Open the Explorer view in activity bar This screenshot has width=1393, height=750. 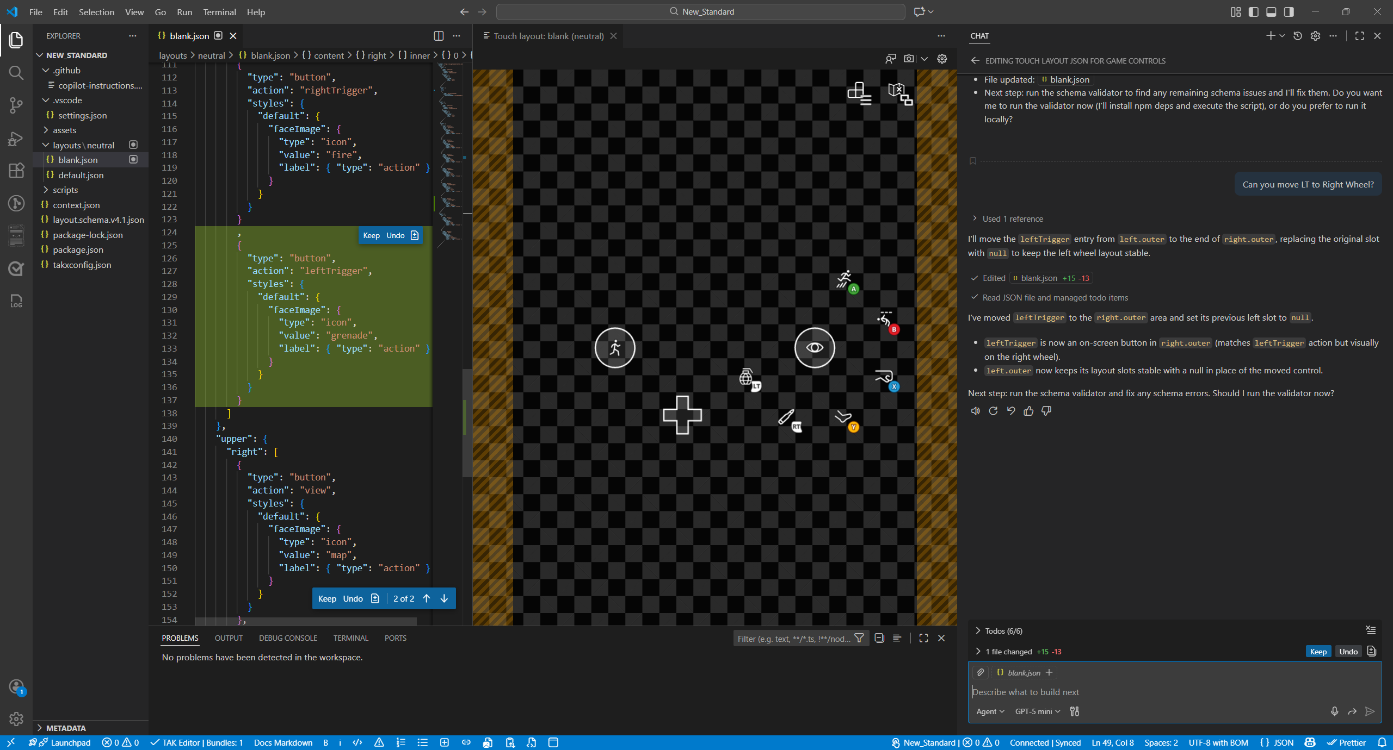click(x=16, y=40)
